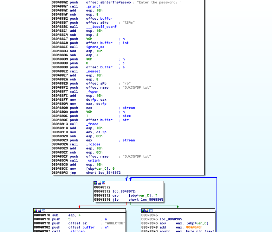Click the orange 804A0A0h constant
This screenshot has height=232, width=272.
point(194,227)
